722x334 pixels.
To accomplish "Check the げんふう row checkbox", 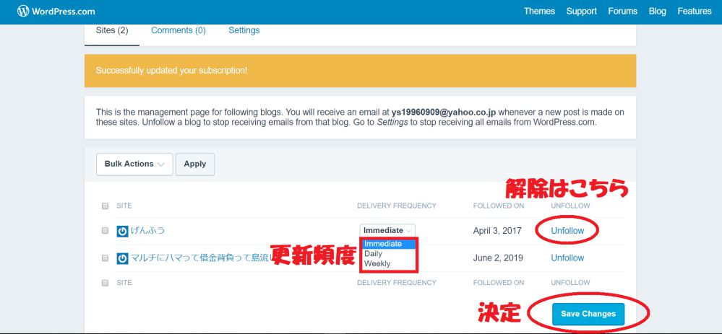I will (105, 231).
